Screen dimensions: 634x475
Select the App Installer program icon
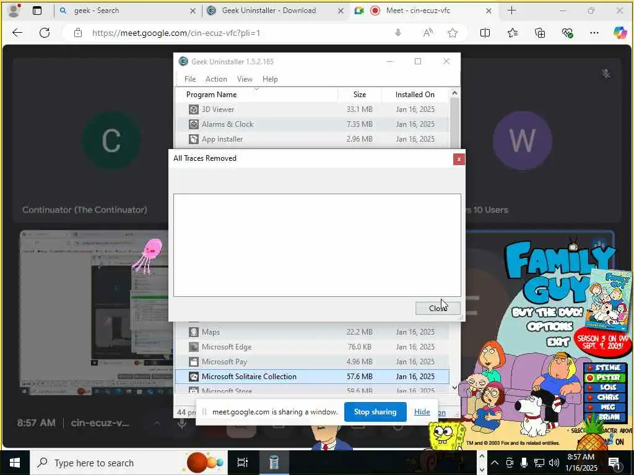coord(194,139)
